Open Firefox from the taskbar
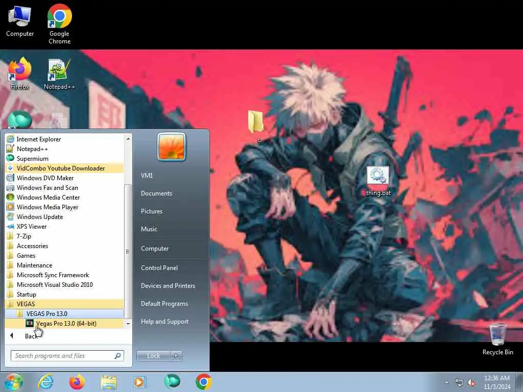This screenshot has width=523, height=392. click(x=77, y=382)
